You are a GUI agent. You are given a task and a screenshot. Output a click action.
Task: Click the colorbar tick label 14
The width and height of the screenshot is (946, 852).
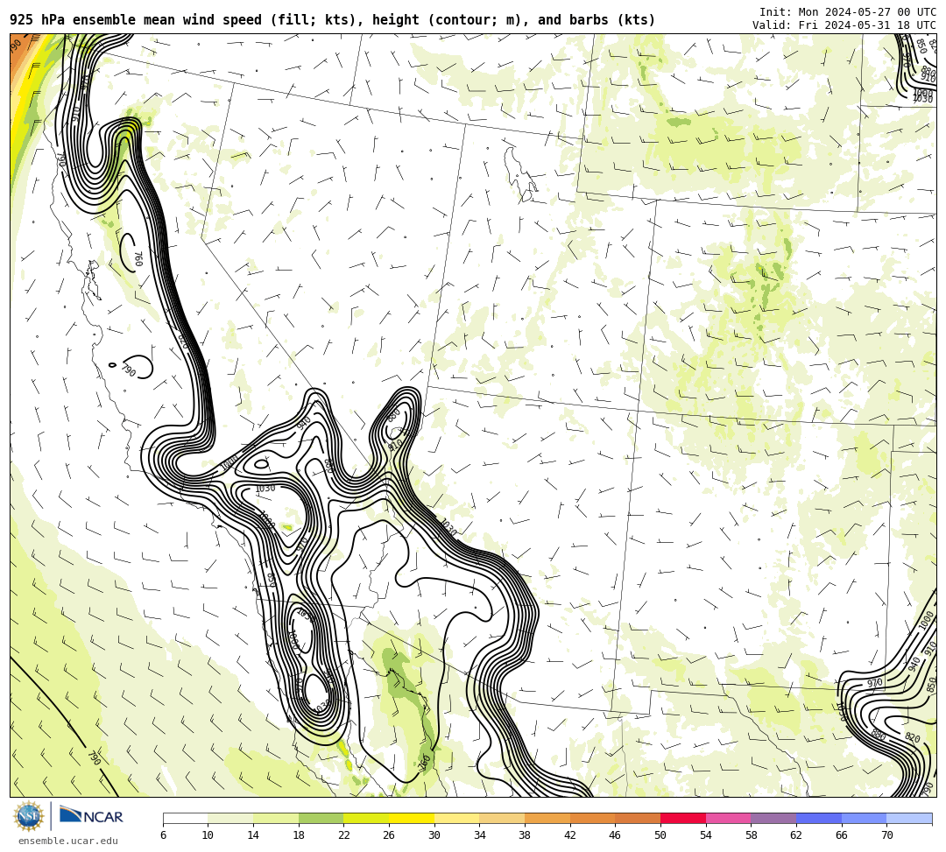[x=253, y=835]
